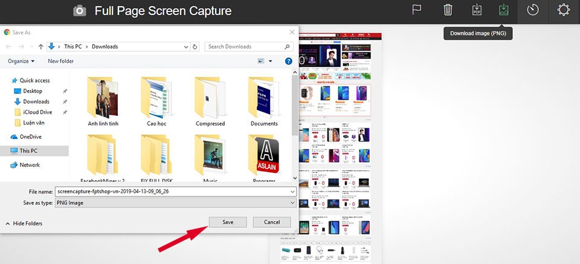Select the FacebookMiner folder icon
The height and width of the screenshot is (264, 580).
click(103, 155)
